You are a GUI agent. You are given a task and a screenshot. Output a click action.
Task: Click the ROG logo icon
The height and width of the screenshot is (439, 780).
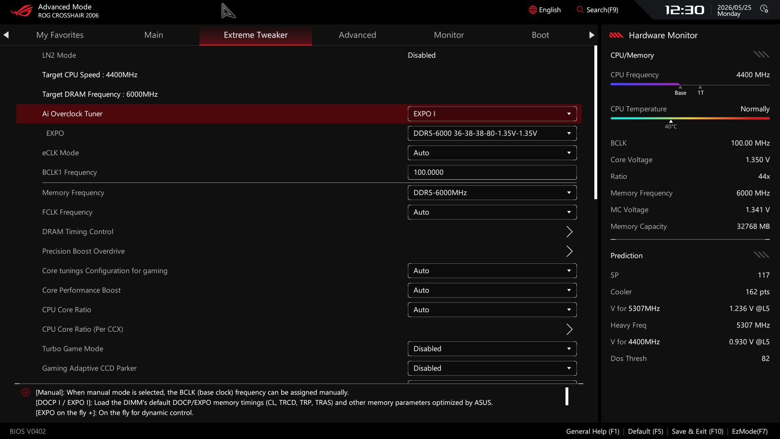22,10
